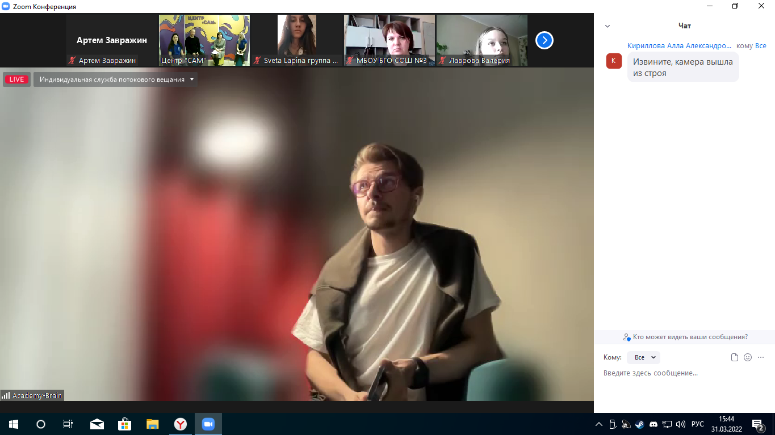Viewport: 775px width, 435px height.
Task: Click the red LIVE indicator badge
Action: [17, 79]
